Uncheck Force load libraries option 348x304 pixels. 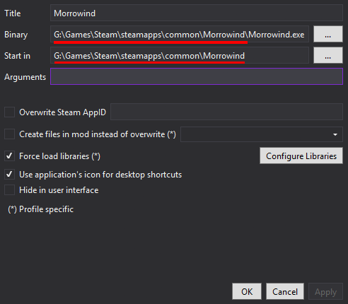pyautogui.click(x=9, y=156)
